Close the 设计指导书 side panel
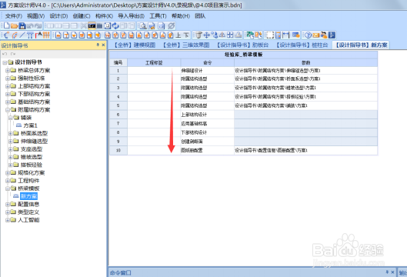 point(103,45)
